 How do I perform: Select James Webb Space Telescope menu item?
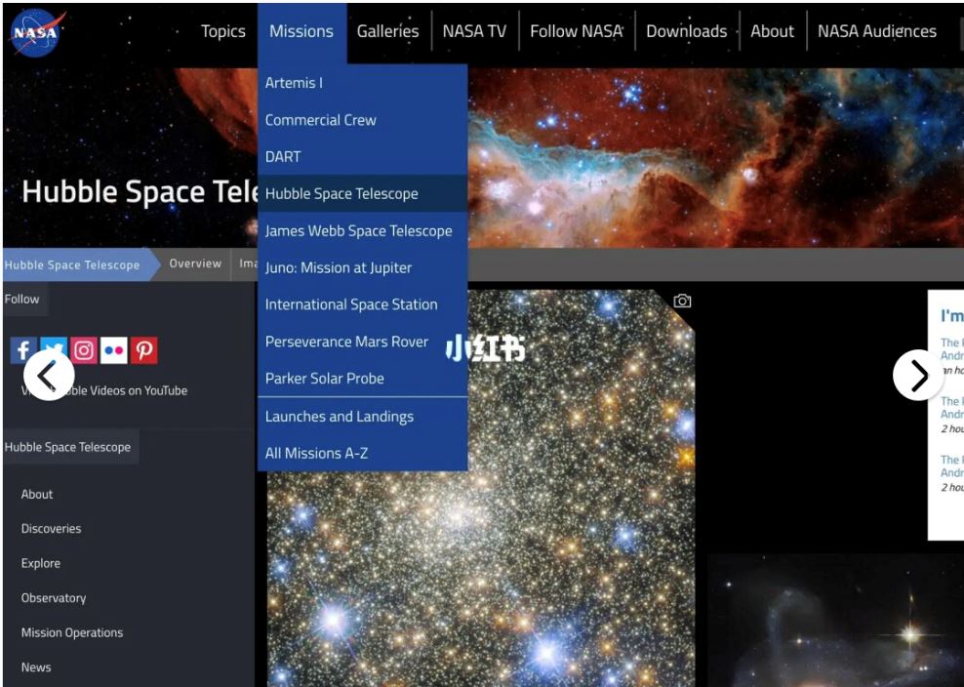358,231
